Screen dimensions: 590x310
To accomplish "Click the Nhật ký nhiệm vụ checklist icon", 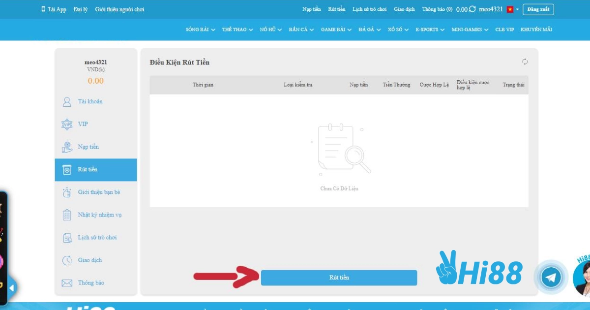I will (x=67, y=215).
